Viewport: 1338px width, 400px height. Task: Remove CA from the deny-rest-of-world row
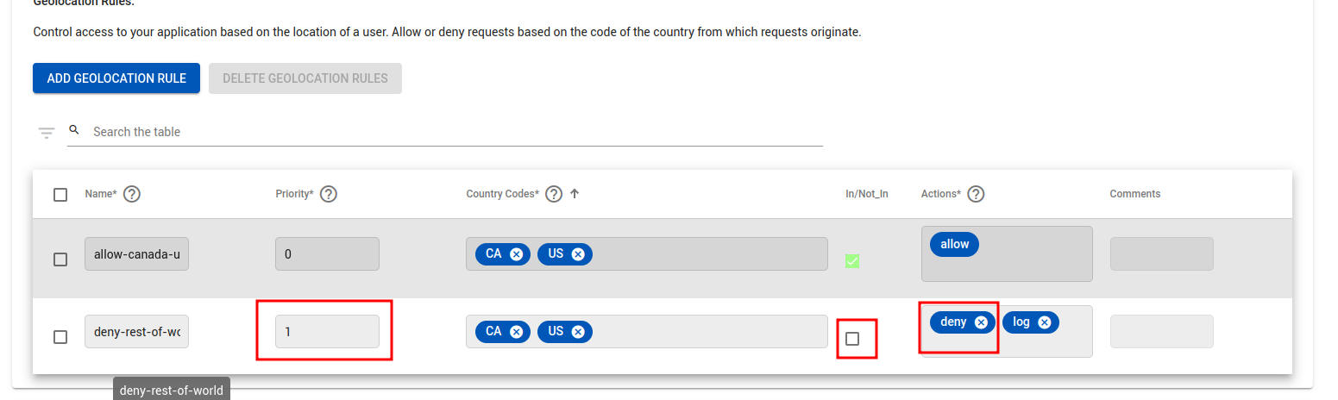[x=516, y=332]
